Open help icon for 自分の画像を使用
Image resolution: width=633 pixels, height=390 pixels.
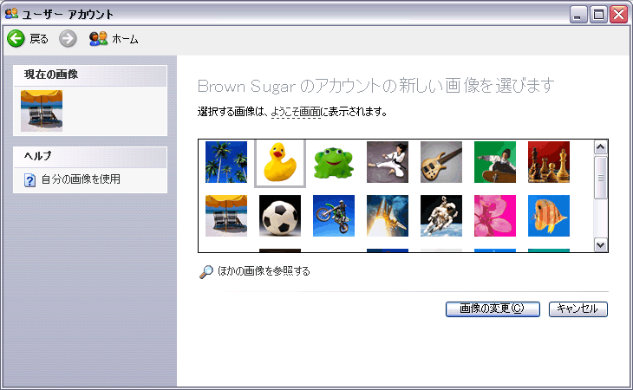click(29, 180)
